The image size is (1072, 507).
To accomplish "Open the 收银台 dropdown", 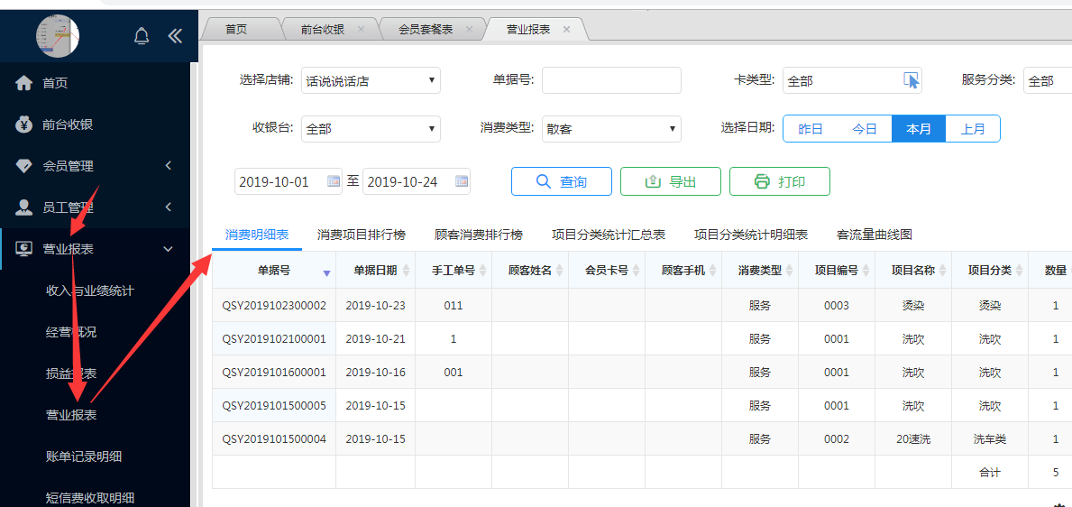I will pyautogui.click(x=371, y=128).
